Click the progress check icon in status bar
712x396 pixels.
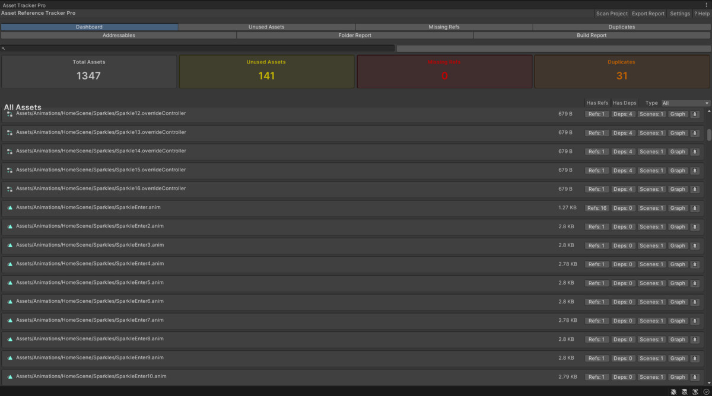(x=705, y=391)
